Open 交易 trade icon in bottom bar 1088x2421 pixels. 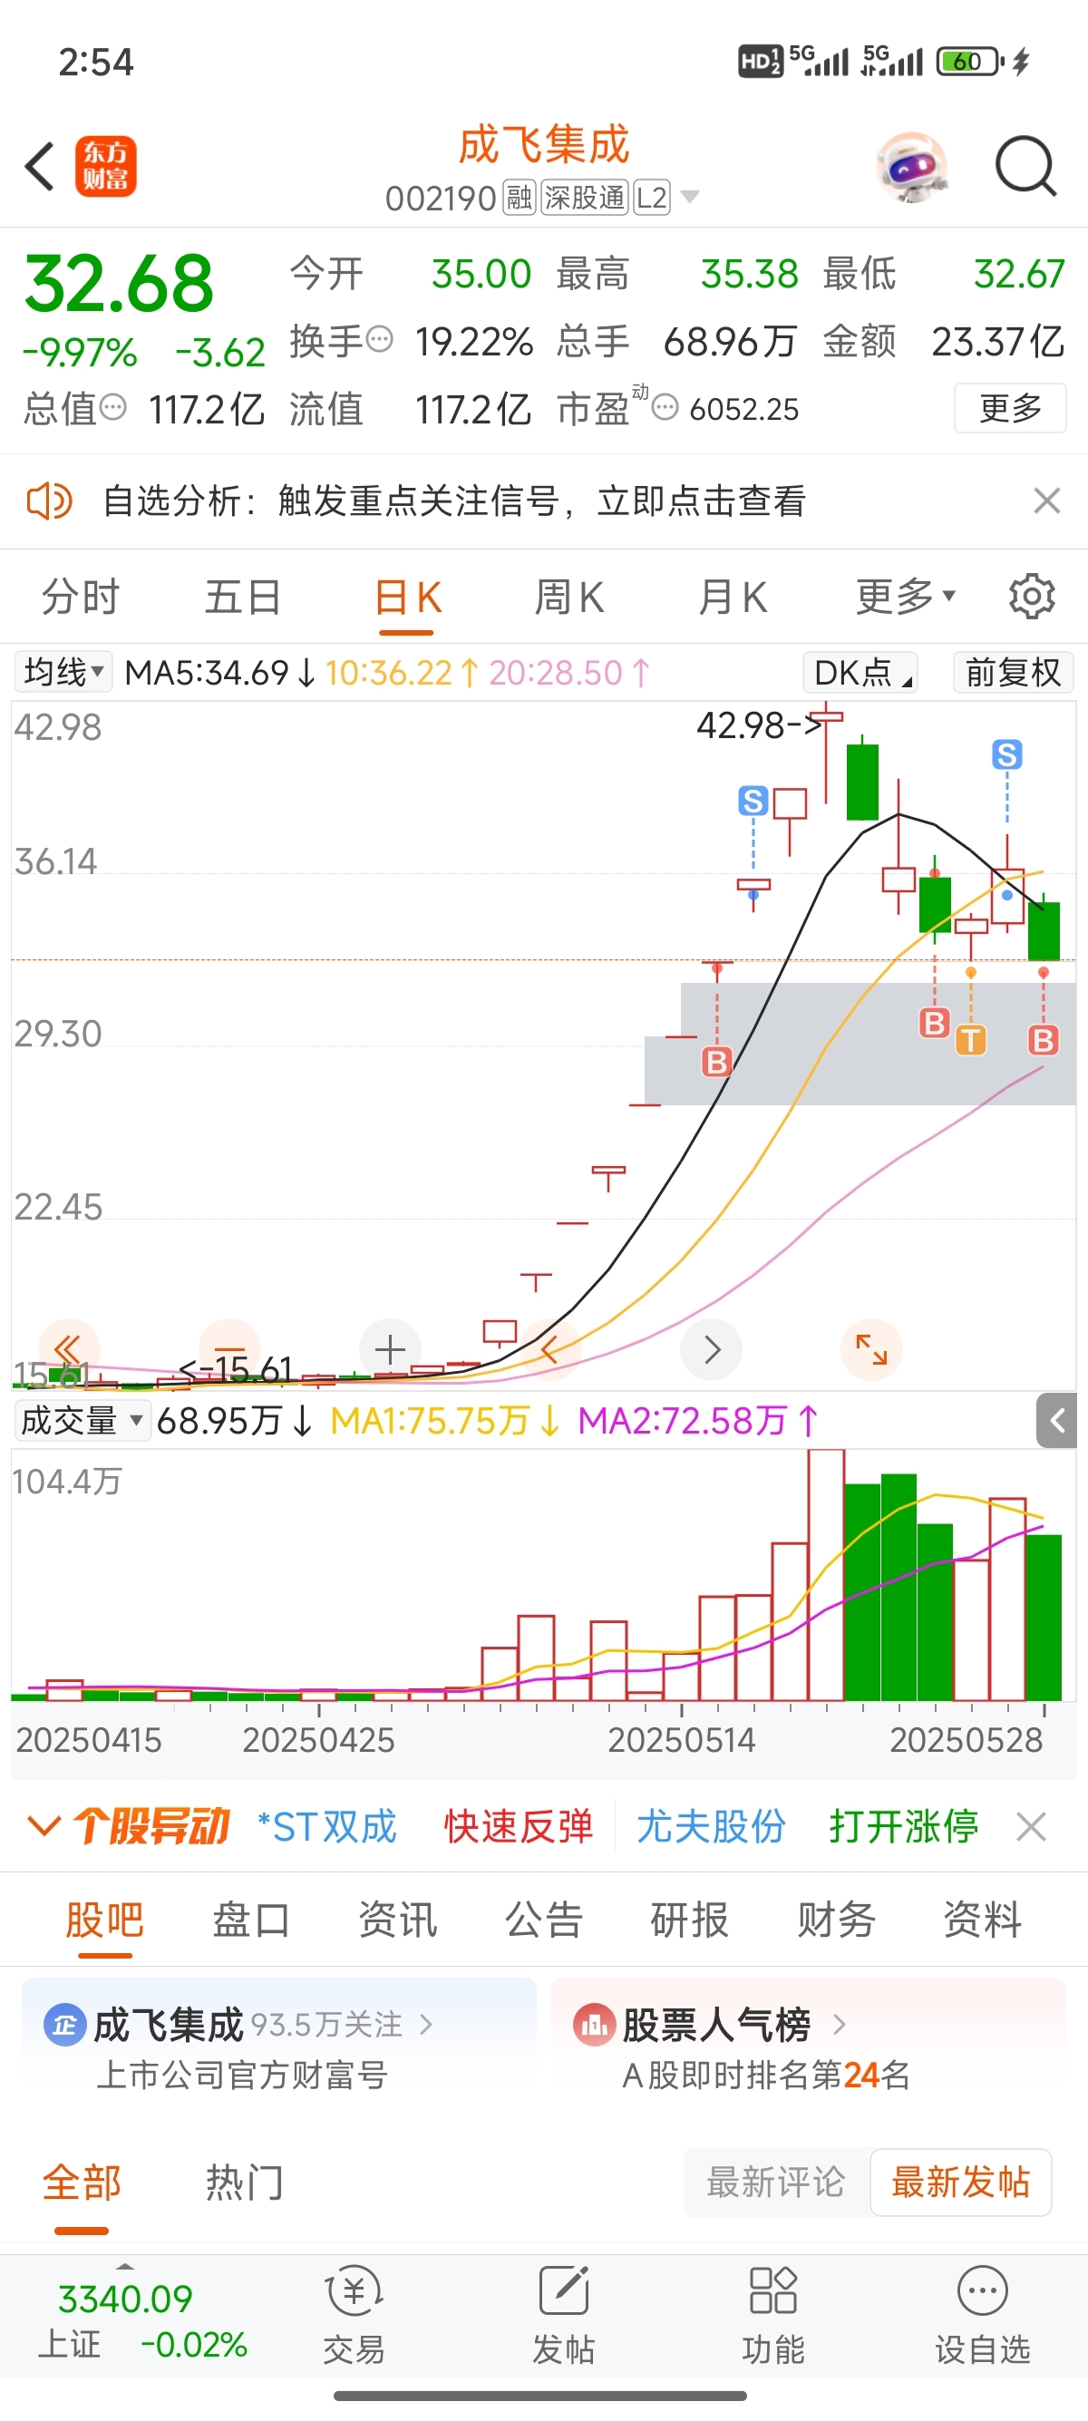[x=355, y=2314]
